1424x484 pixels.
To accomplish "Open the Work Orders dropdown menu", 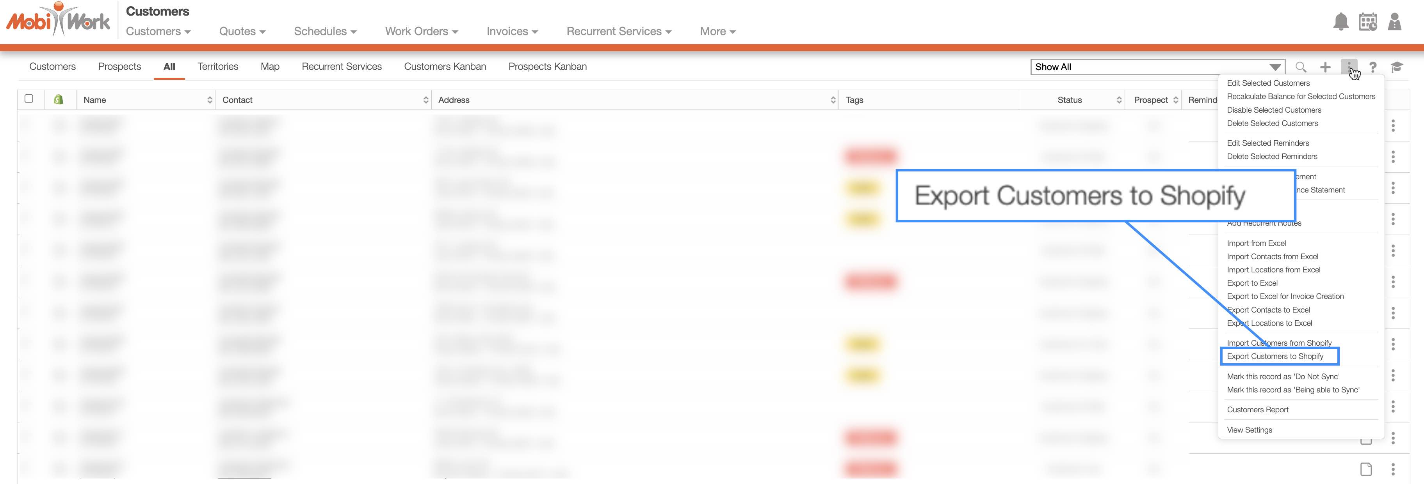I will 421,32.
